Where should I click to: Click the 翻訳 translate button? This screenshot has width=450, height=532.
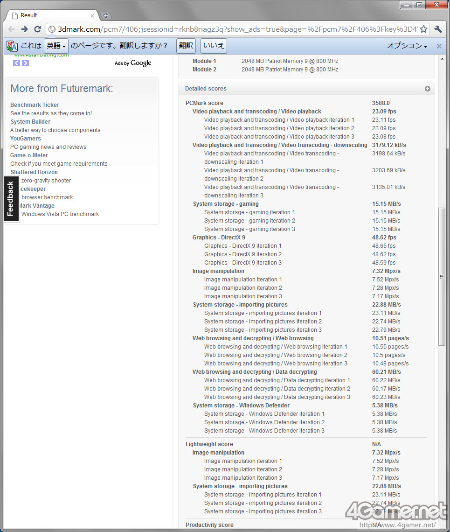click(x=186, y=46)
